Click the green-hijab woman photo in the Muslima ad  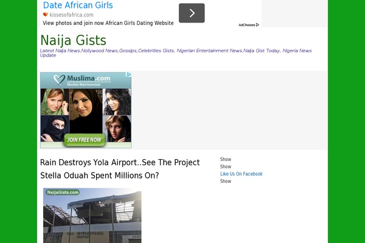pos(55,102)
